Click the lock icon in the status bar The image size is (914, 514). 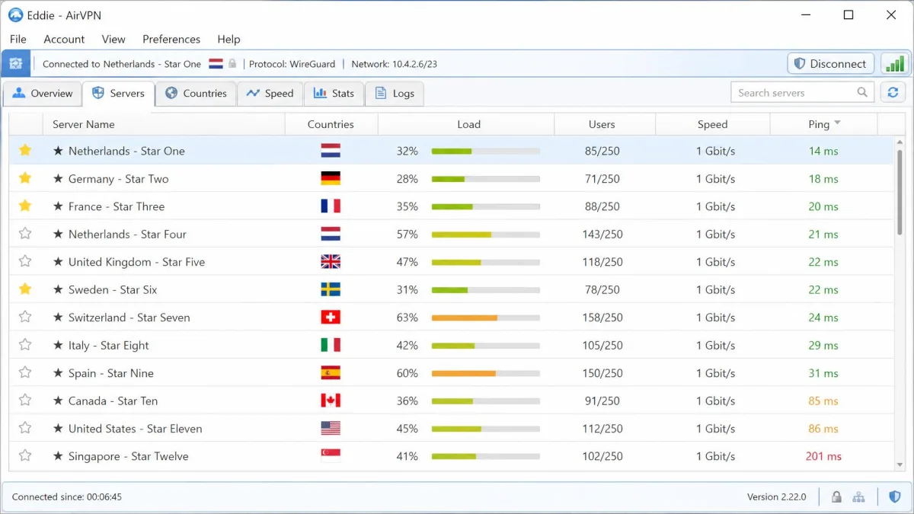click(x=836, y=496)
